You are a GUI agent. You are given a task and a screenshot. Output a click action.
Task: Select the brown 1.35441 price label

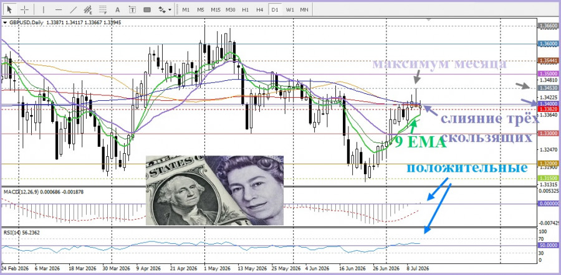[548, 61]
